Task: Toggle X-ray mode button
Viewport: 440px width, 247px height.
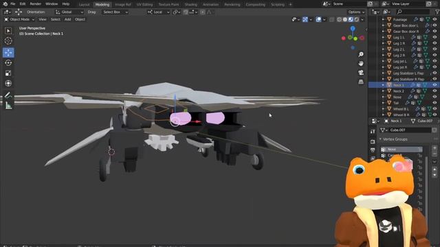Action: [331, 19]
